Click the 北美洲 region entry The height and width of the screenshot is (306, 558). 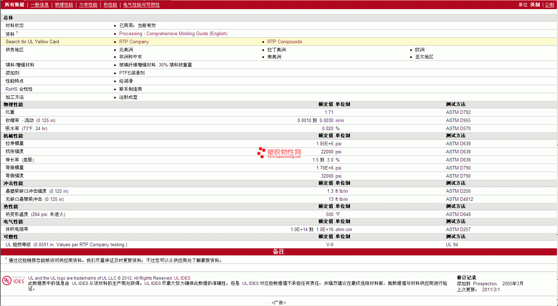coord(126,50)
